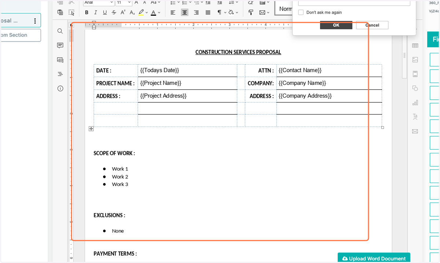Increase font size with larger A
440x263 pixels.
click(136, 2)
